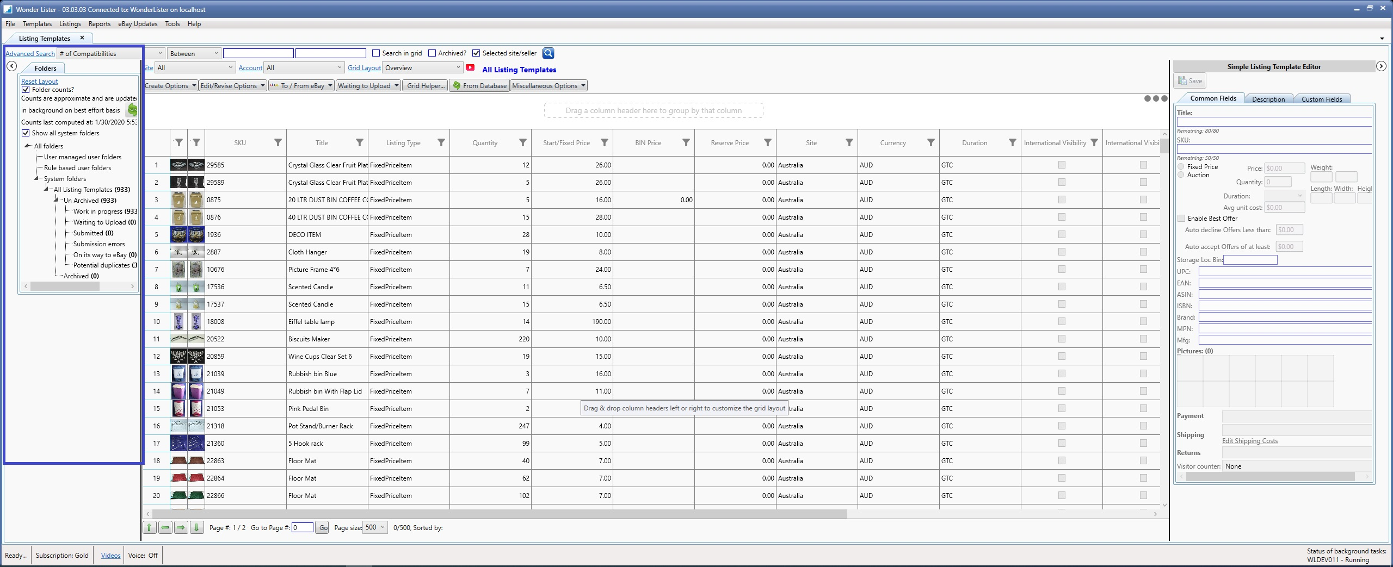
Task: Refresh folder counts with green icon
Action: pyautogui.click(x=132, y=110)
